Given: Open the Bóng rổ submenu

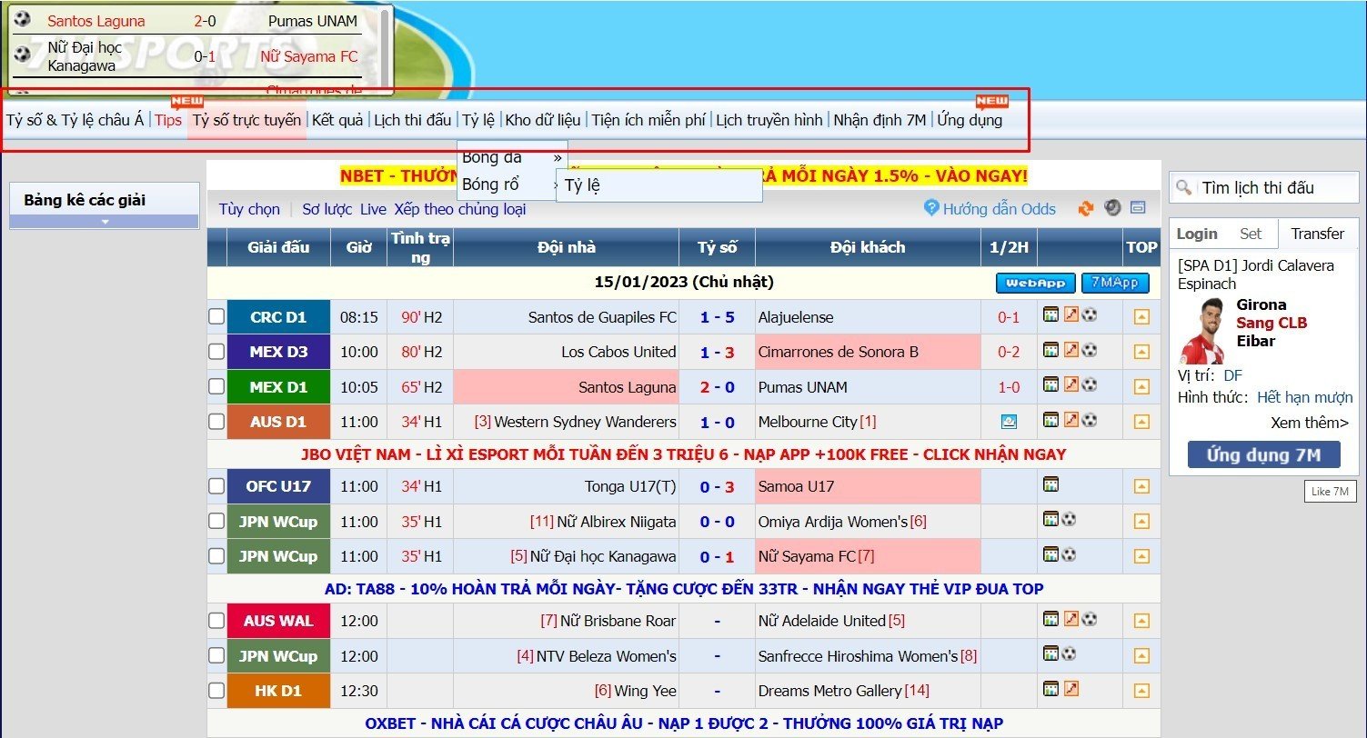Looking at the screenshot, I should pos(491,184).
